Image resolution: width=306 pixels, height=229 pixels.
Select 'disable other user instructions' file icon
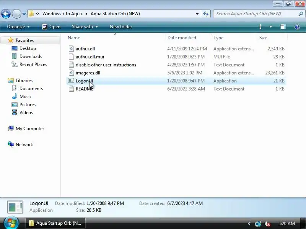[71, 65]
